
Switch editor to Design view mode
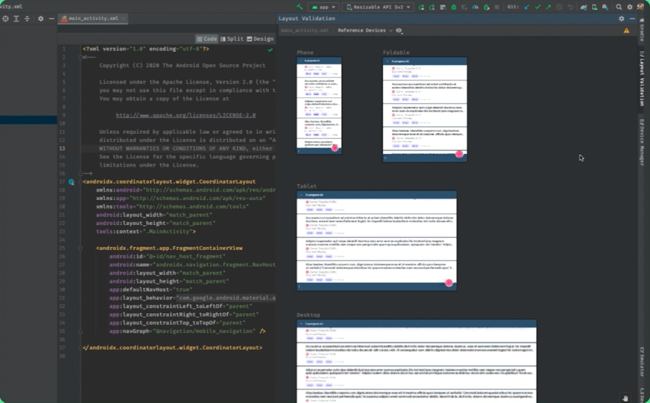[260, 38]
